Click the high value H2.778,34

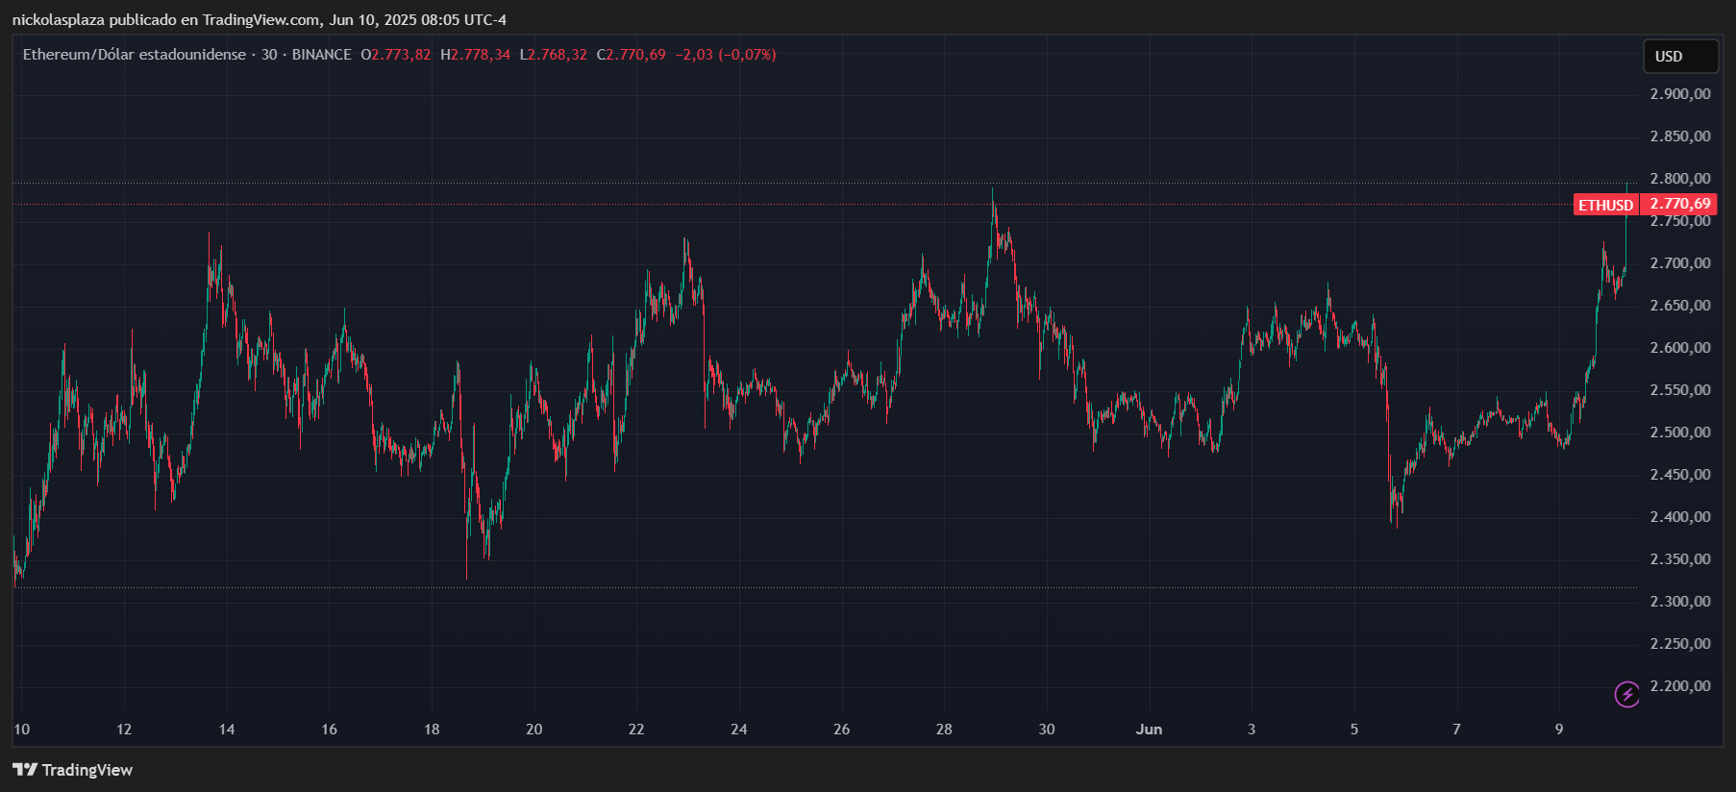[476, 55]
